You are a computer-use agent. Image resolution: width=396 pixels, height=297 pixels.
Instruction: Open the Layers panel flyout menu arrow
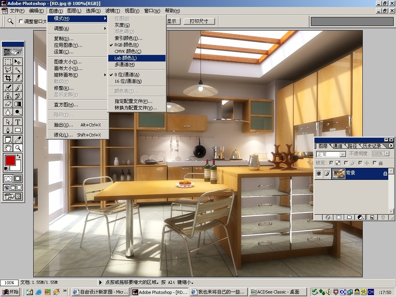click(x=391, y=146)
